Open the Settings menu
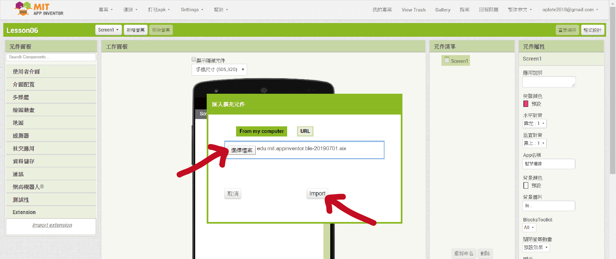The width and height of the screenshot is (616, 259). point(192,10)
